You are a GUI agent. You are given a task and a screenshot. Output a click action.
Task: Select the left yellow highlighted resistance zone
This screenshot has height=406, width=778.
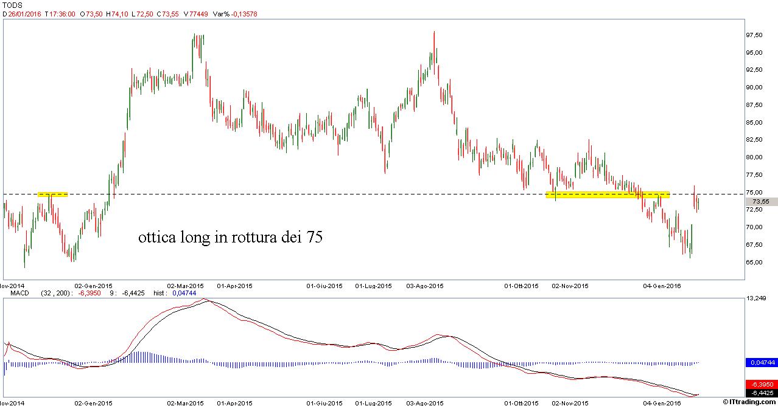52,194
